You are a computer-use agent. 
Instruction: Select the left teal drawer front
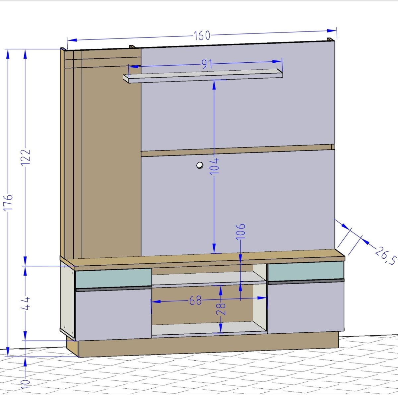113,278
